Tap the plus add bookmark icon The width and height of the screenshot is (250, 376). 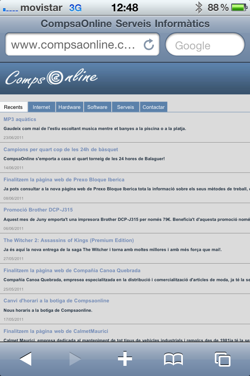[125, 359]
